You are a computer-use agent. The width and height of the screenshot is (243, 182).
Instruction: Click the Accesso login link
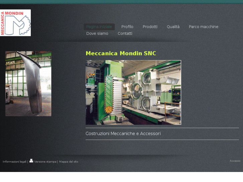click(235, 161)
